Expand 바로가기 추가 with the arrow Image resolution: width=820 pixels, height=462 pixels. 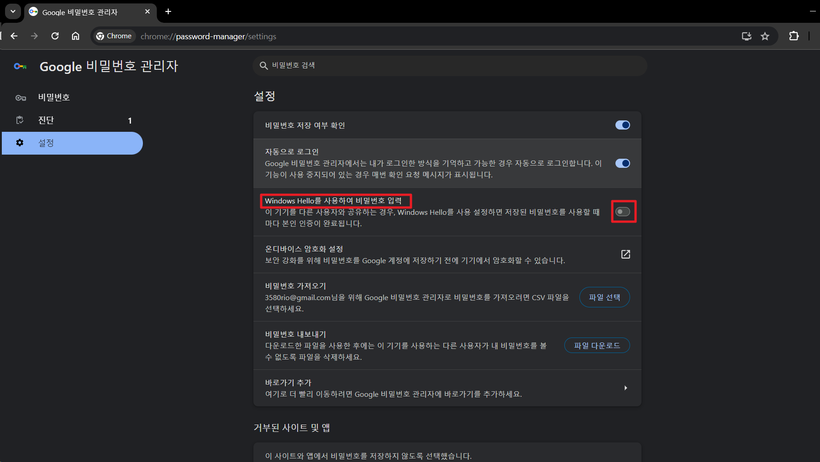(626, 388)
